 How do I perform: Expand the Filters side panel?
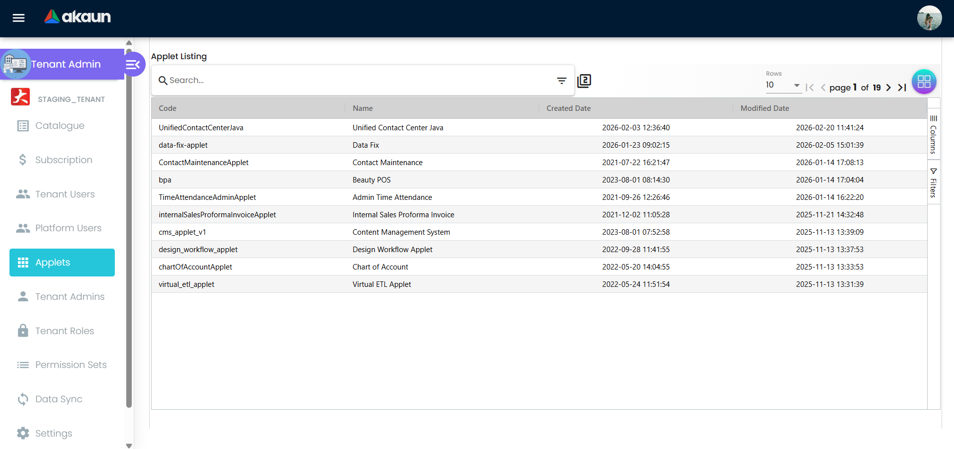click(x=934, y=183)
